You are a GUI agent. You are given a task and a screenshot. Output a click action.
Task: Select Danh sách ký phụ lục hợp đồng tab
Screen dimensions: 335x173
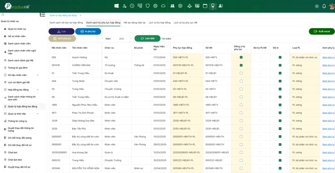coord(103,23)
